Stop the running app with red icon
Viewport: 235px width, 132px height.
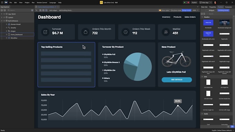point(188,2)
